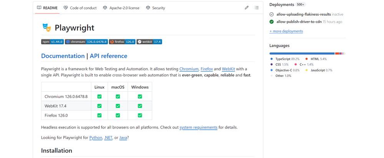
Task: Open TypeScript 89.2% language link
Action: [x=285, y=59]
